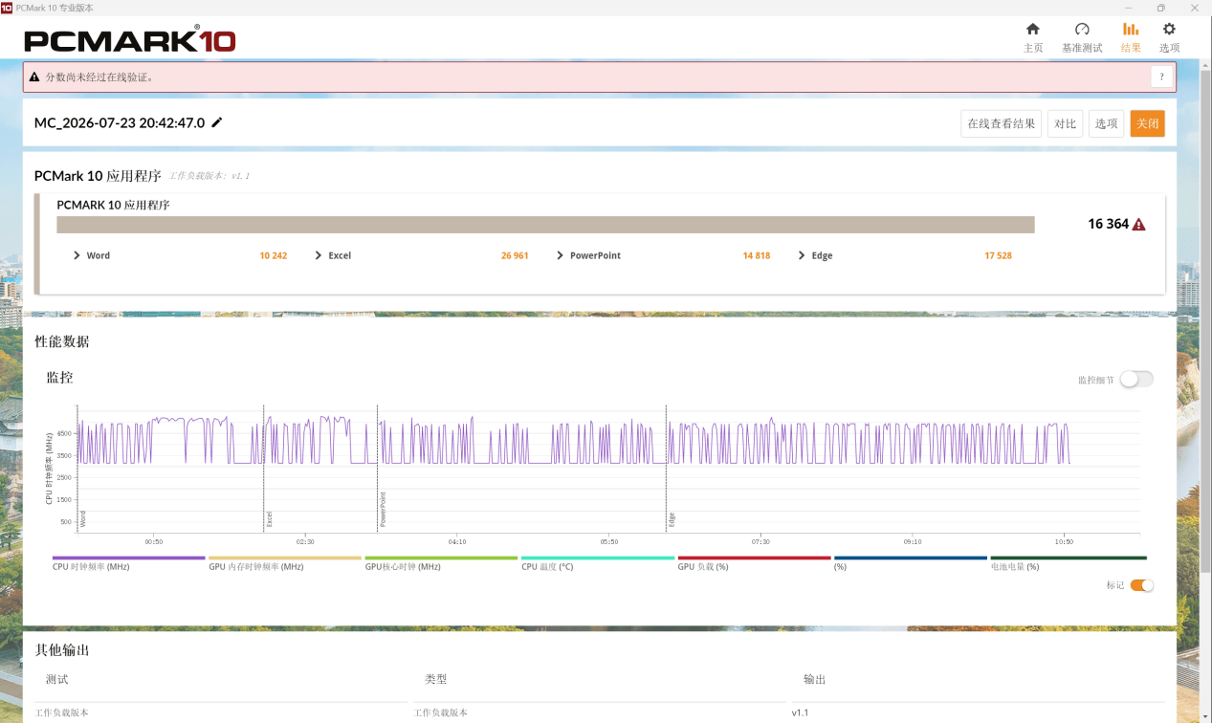This screenshot has width=1212, height=723.
Task: Turn off the 标记 markers toggle
Action: tap(1142, 585)
